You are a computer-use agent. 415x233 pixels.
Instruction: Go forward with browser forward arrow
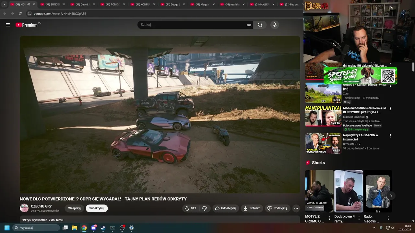coord(12,14)
